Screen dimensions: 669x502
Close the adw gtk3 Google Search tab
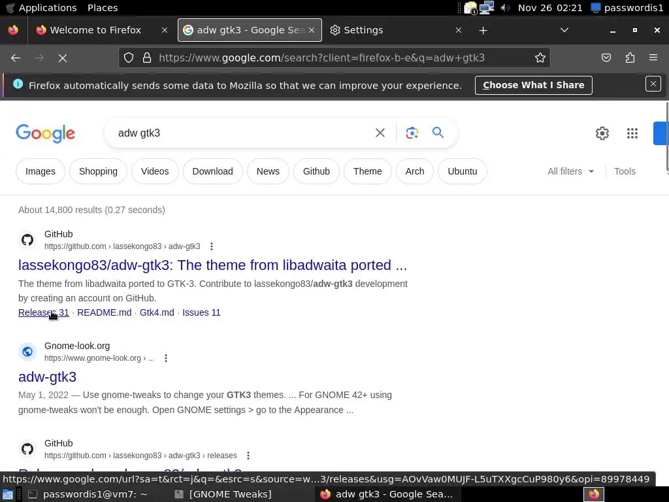point(312,30)
